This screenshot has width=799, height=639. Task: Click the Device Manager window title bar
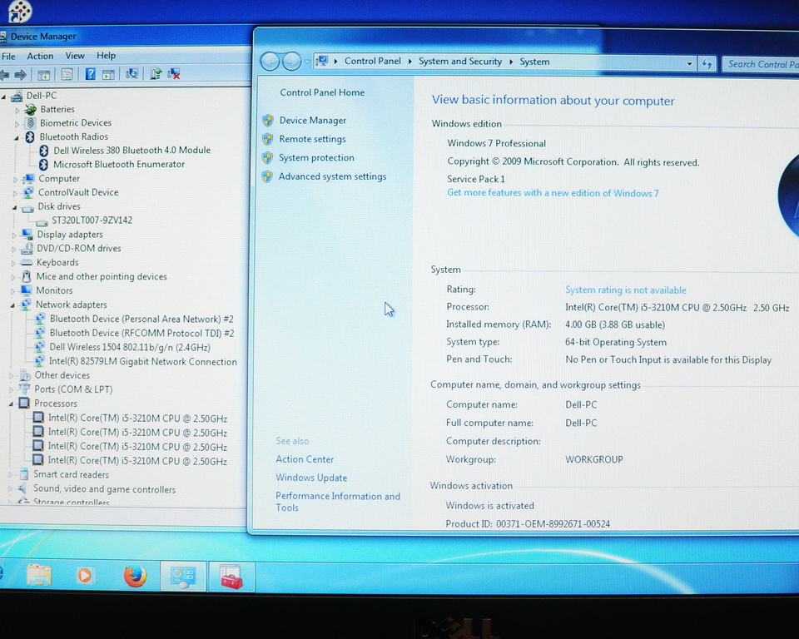[127, 36]
